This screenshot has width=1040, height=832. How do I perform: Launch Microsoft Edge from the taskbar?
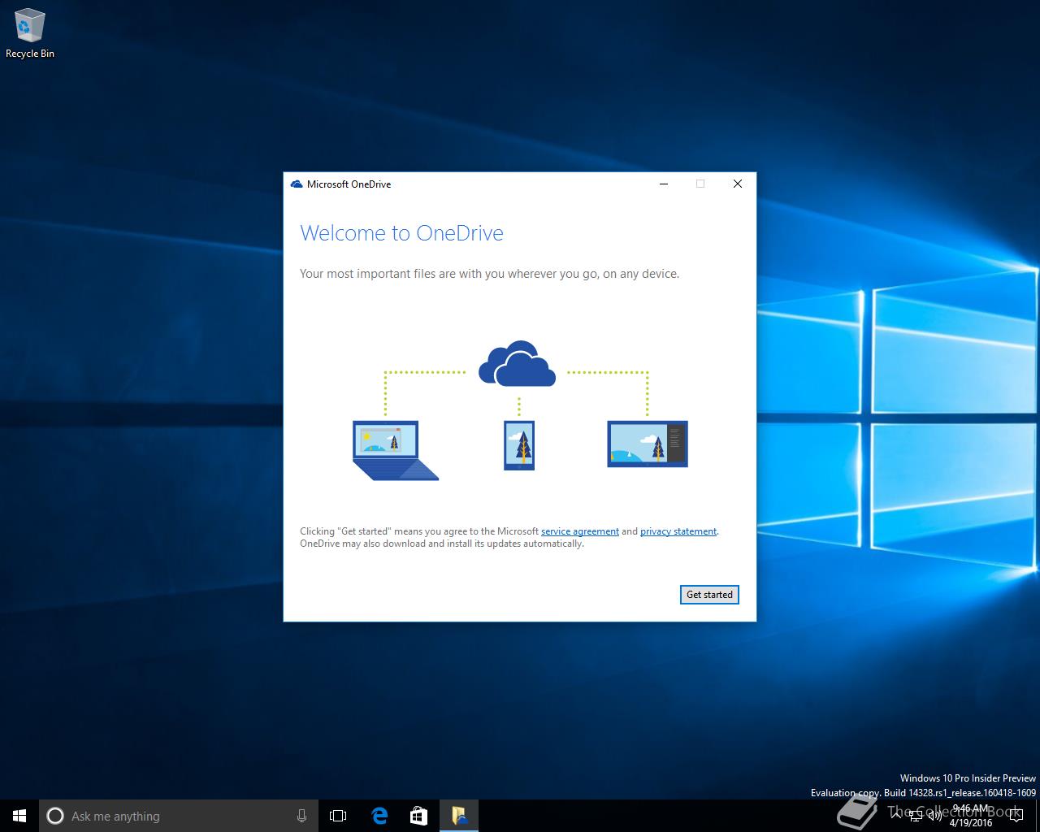coord(379,816)
